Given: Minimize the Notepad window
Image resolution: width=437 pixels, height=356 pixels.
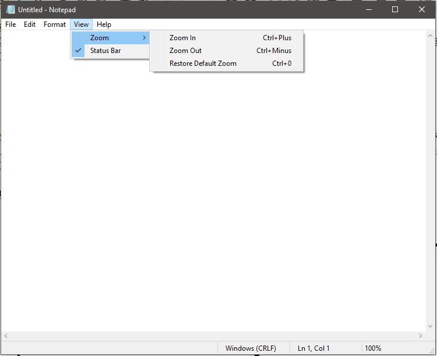Looking at the screenshot, I should coord(369,9).
